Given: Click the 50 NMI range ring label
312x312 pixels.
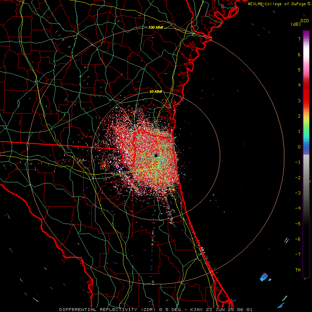Looking at the screenshot, I should click(156, 92).
